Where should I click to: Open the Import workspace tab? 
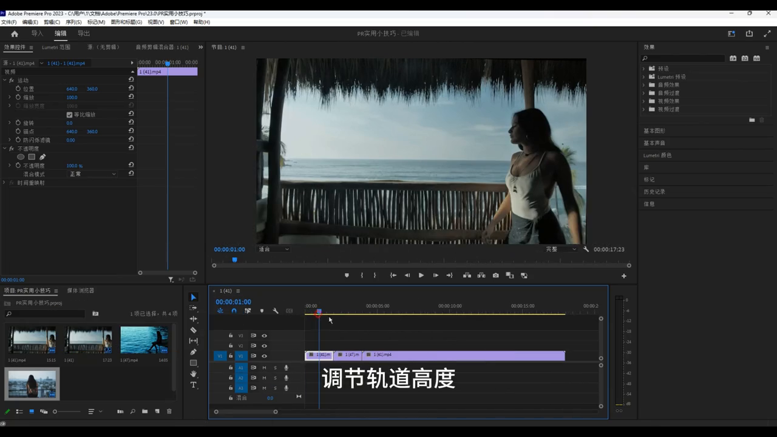coord(37,33)
